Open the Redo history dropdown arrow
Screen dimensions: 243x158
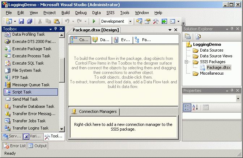click(85, 21)
